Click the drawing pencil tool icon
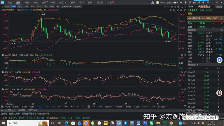This screenshot has width=224, height=126. (165, 7)
